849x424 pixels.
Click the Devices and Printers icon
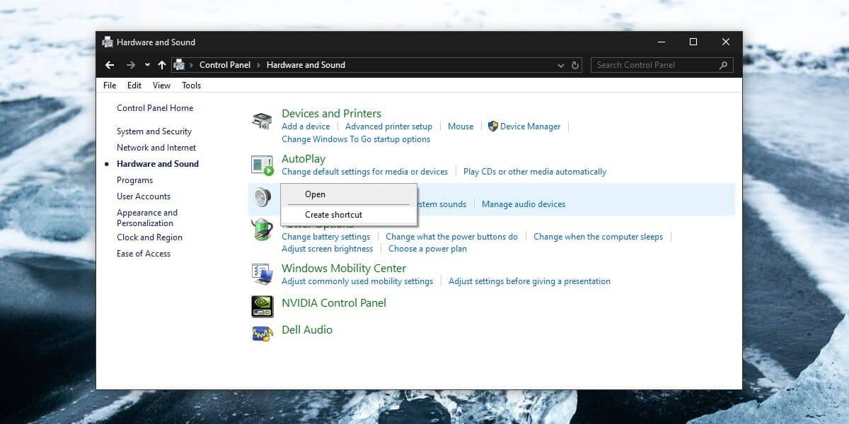[261, 120]
